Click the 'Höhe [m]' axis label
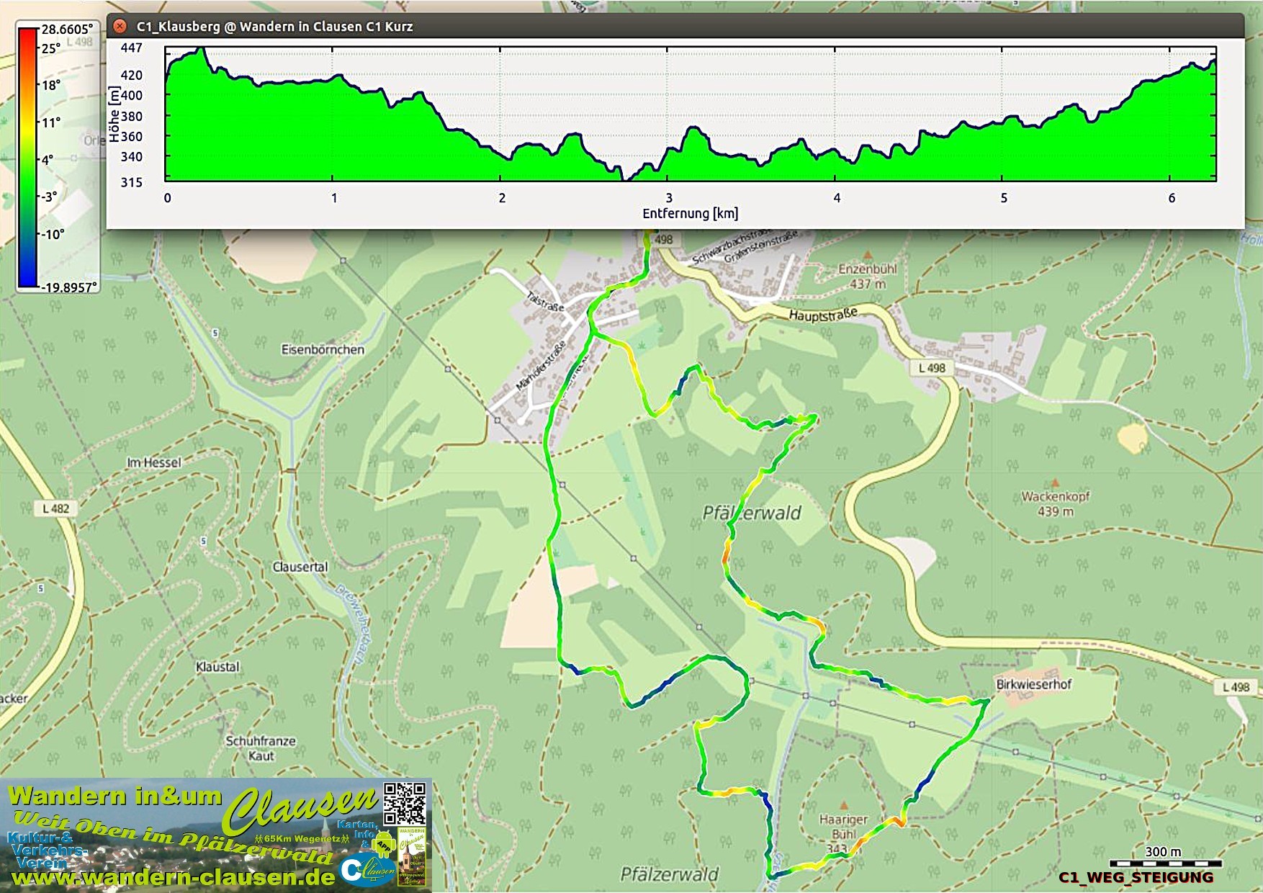Viewport: 1263px width, 893px height. (114, 115)
